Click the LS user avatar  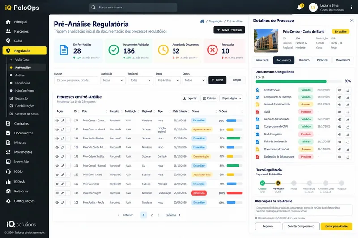313,8
